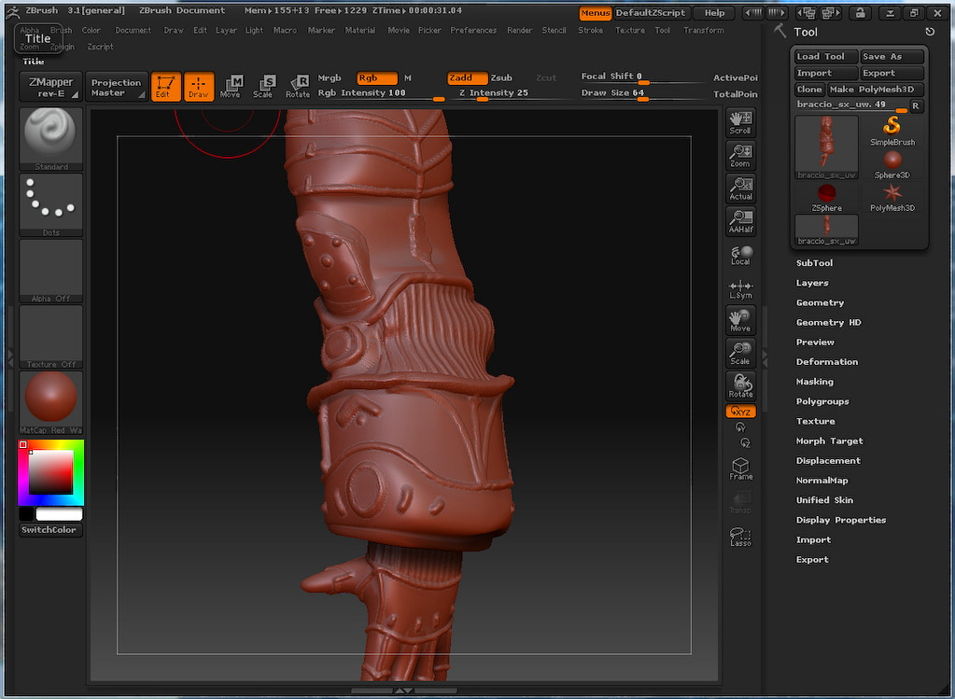
Task: Select the top-shelf Rotate tool
Action: click(298, 87)
